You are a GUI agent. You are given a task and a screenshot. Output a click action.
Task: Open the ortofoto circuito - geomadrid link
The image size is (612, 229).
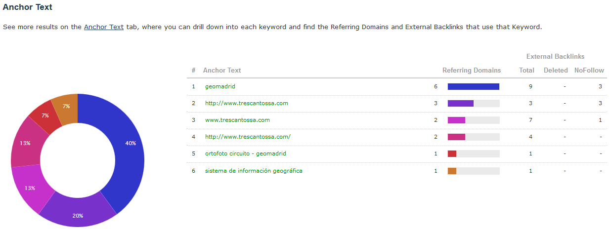[245, 153]
